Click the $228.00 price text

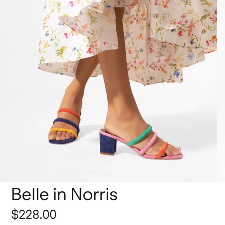point(34,215)
